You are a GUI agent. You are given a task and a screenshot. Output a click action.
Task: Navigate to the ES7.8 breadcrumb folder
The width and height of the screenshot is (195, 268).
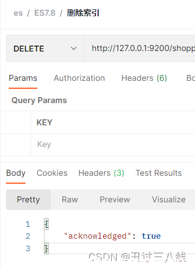point(45,13)
